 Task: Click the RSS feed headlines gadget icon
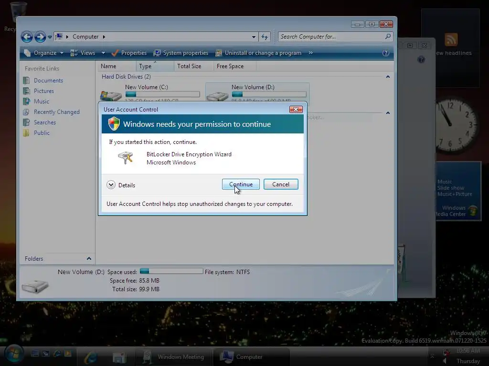pyautogui.click(x=451, y=40)
